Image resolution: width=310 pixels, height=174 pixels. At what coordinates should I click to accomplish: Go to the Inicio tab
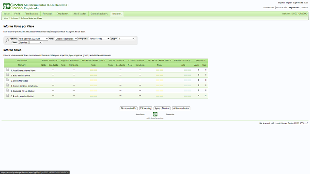(7, 14)
